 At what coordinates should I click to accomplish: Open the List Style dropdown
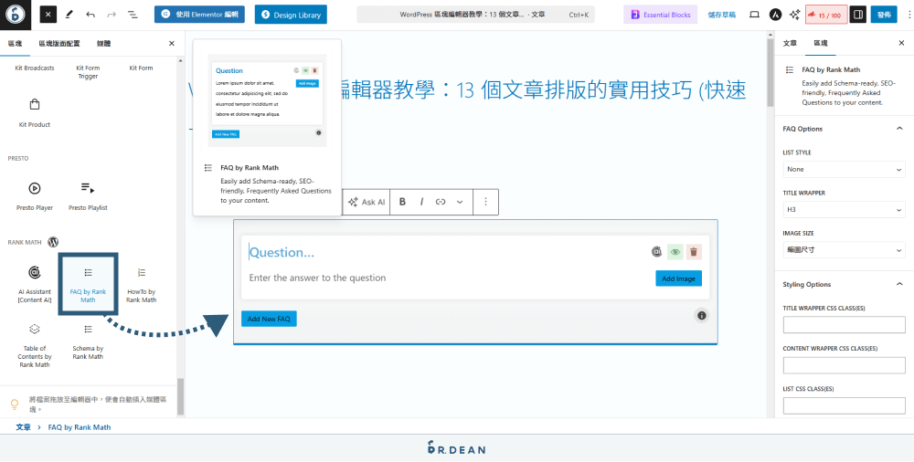click(844, 170)
